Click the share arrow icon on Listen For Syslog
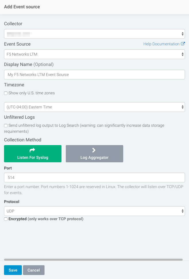This screenshot has height=279, width=189. pos(32,150)
